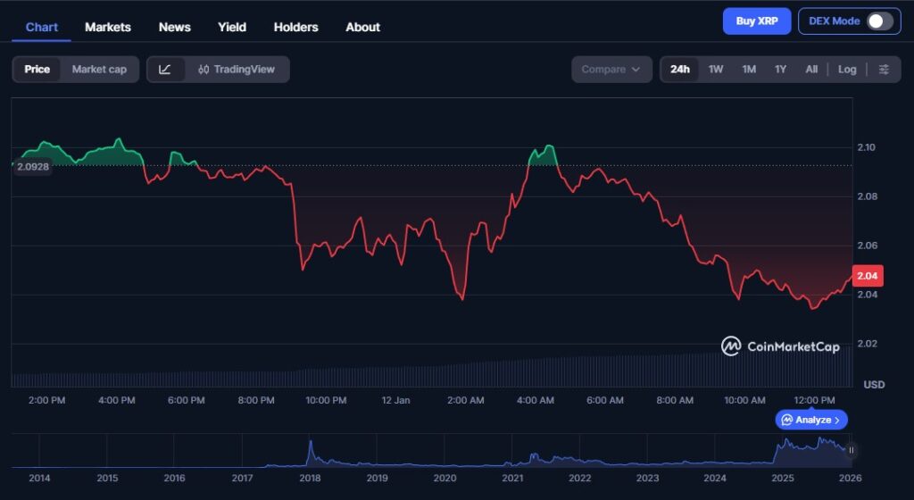Expand the Compare dropdown
The height and width of the screenshot is (500, 914).
click(x=611, y=70)
